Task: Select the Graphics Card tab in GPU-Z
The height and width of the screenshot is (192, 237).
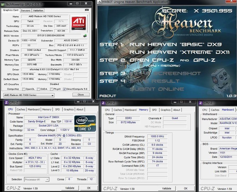Action: click(x=11, y=10)
